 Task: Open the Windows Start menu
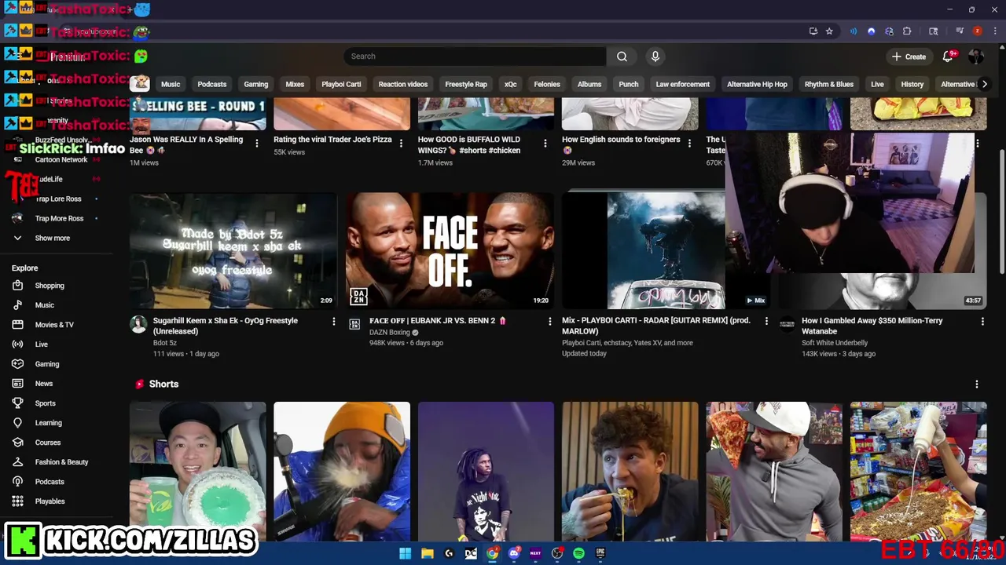tap(405, 553)
